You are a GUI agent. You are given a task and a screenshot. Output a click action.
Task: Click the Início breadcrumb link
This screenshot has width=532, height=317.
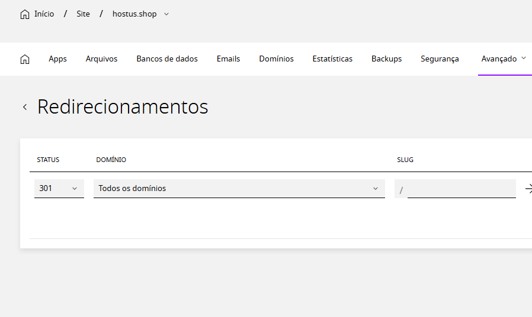[44, 14]
